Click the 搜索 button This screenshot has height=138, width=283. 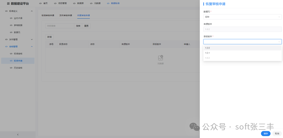78,26
